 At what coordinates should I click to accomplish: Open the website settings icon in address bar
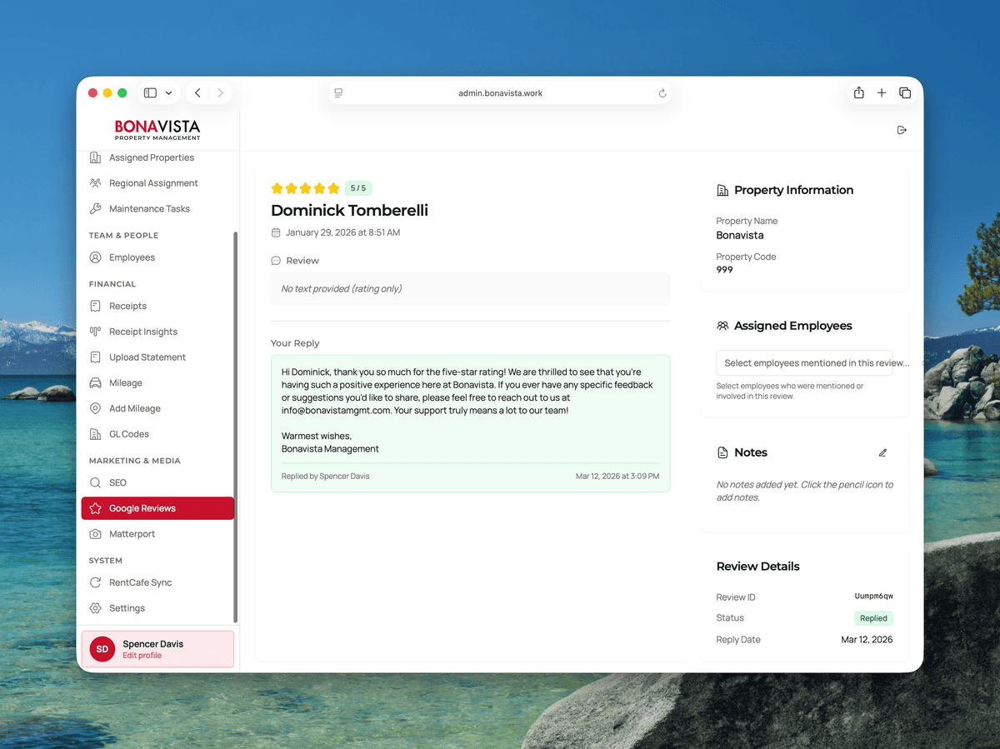338,92
